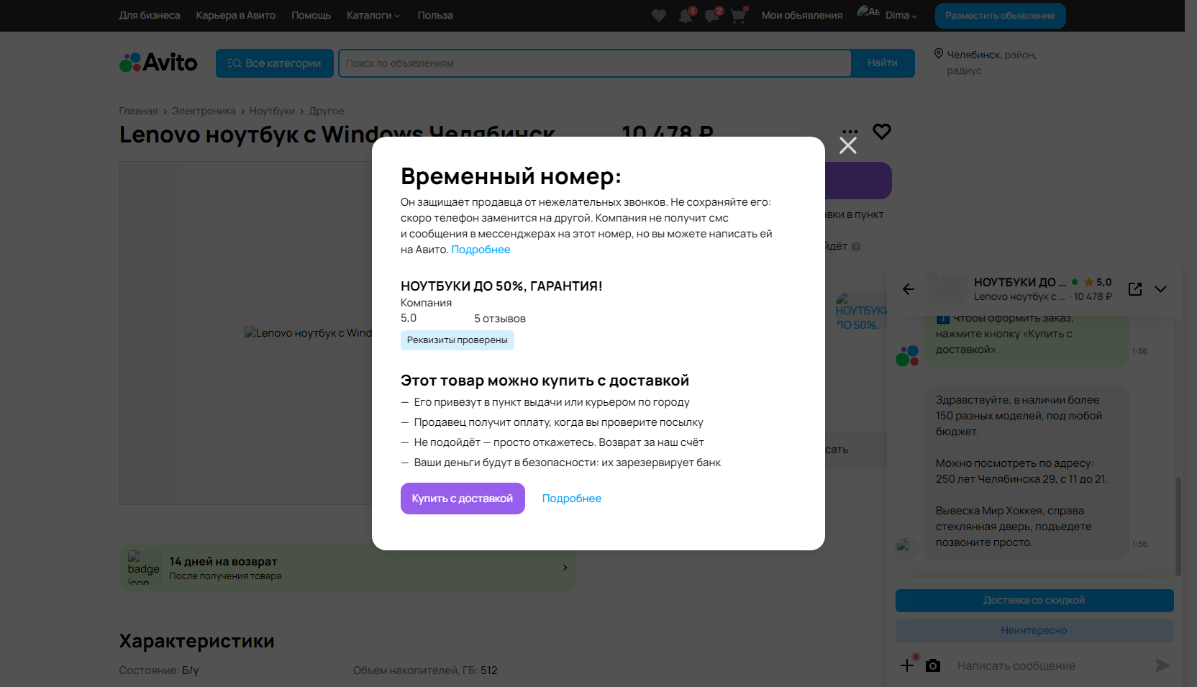Click the location pin for Челябинск
Image resolution: width=1197 pixels, height=687 pixels.
939,54
